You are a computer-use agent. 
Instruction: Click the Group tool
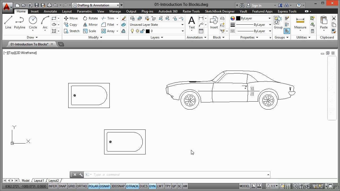[x=278, y=23]
